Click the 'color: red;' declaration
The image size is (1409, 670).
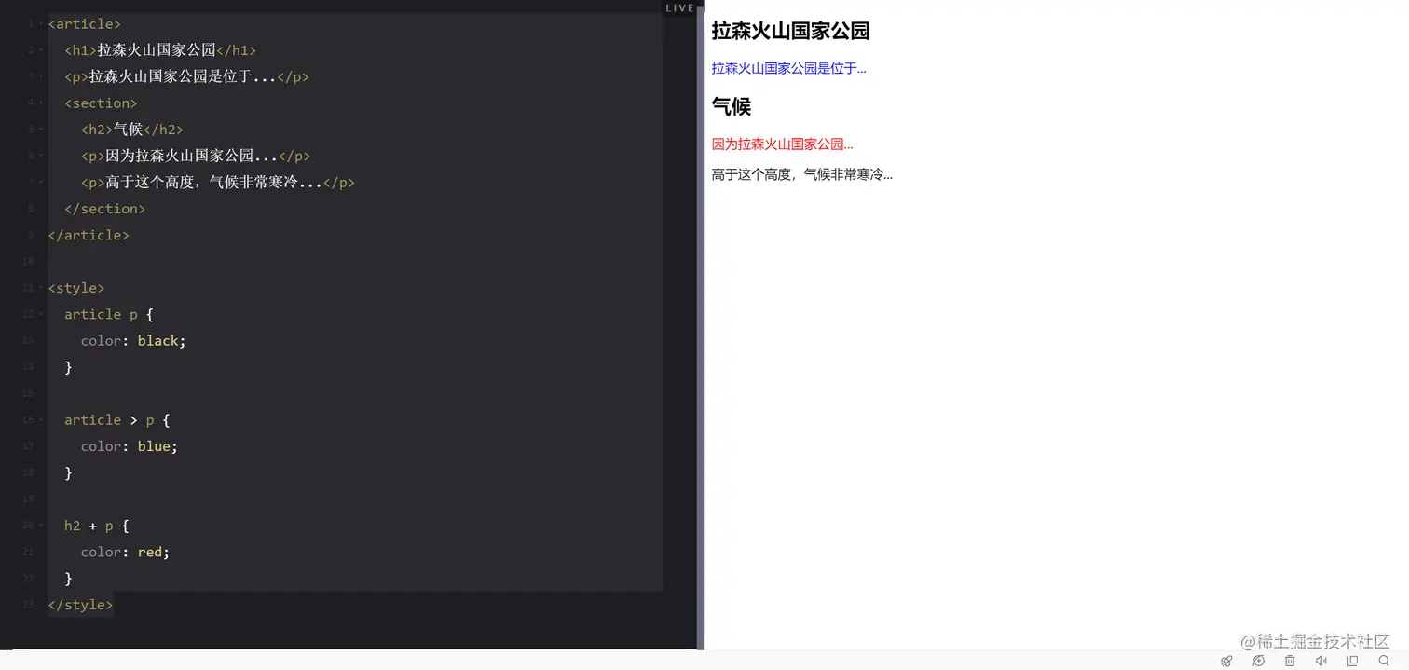click(x=126, y=552)
